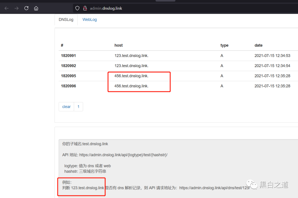
Task: Click the logtype description line
Action: pyautogui.click(x=88, y=166)
